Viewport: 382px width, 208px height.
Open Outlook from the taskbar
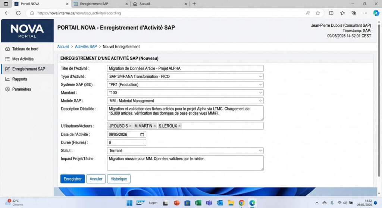(220, 203)
